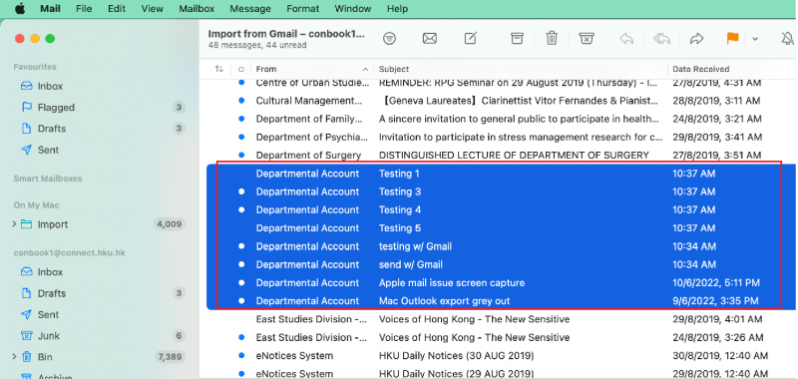Click the unread status column header

241,69
